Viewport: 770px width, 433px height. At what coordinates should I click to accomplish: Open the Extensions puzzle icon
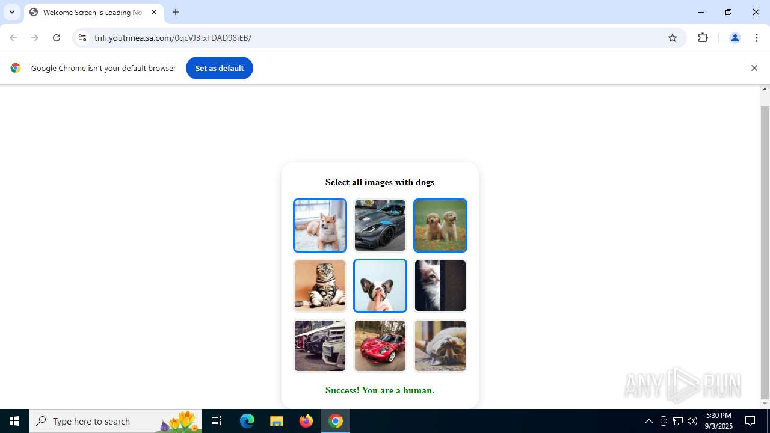click(703, 38)
